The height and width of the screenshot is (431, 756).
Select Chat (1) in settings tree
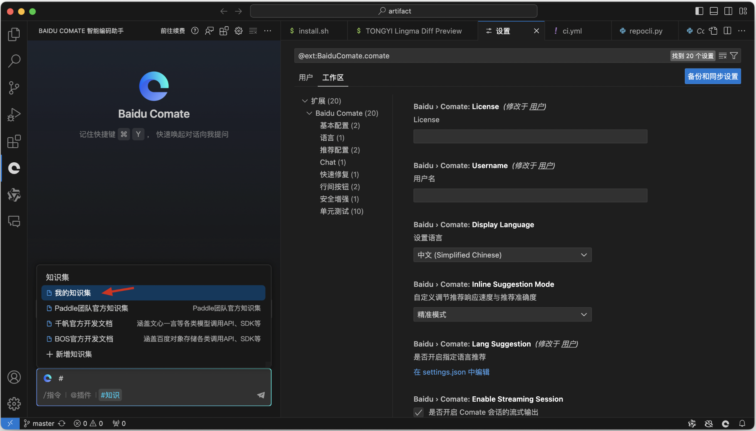point(333,162)
